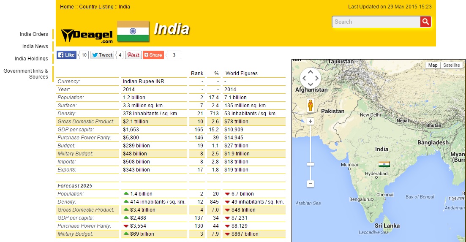Viewport: 466px width, 242px height.
Task: Click the '$1.9 trillion' world military figure
Action: [237, 153]
